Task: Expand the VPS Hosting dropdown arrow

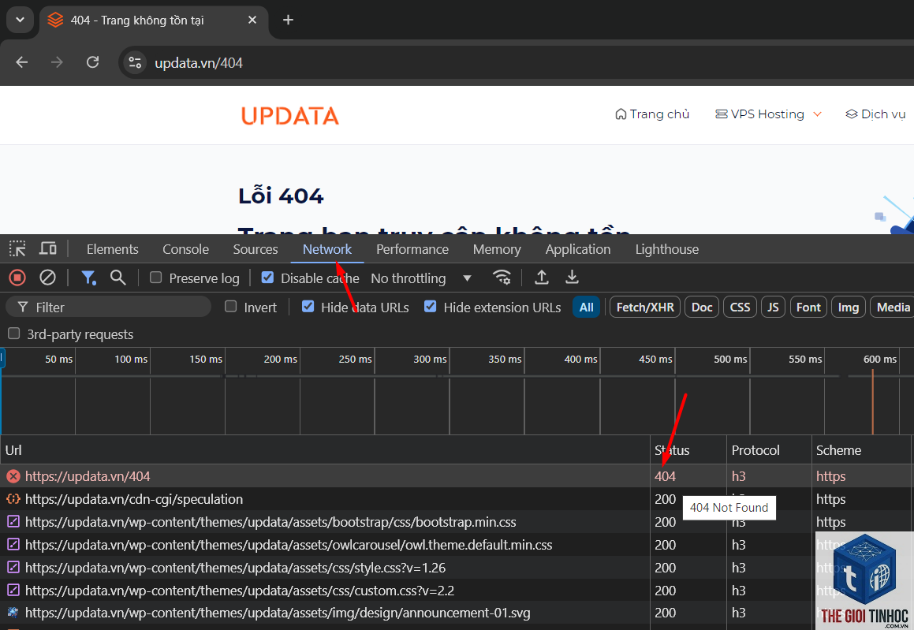Action: [817, 114]
